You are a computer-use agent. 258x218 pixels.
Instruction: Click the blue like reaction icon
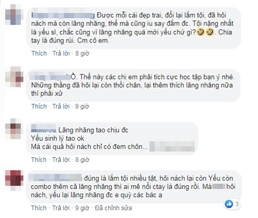[229, 204]
